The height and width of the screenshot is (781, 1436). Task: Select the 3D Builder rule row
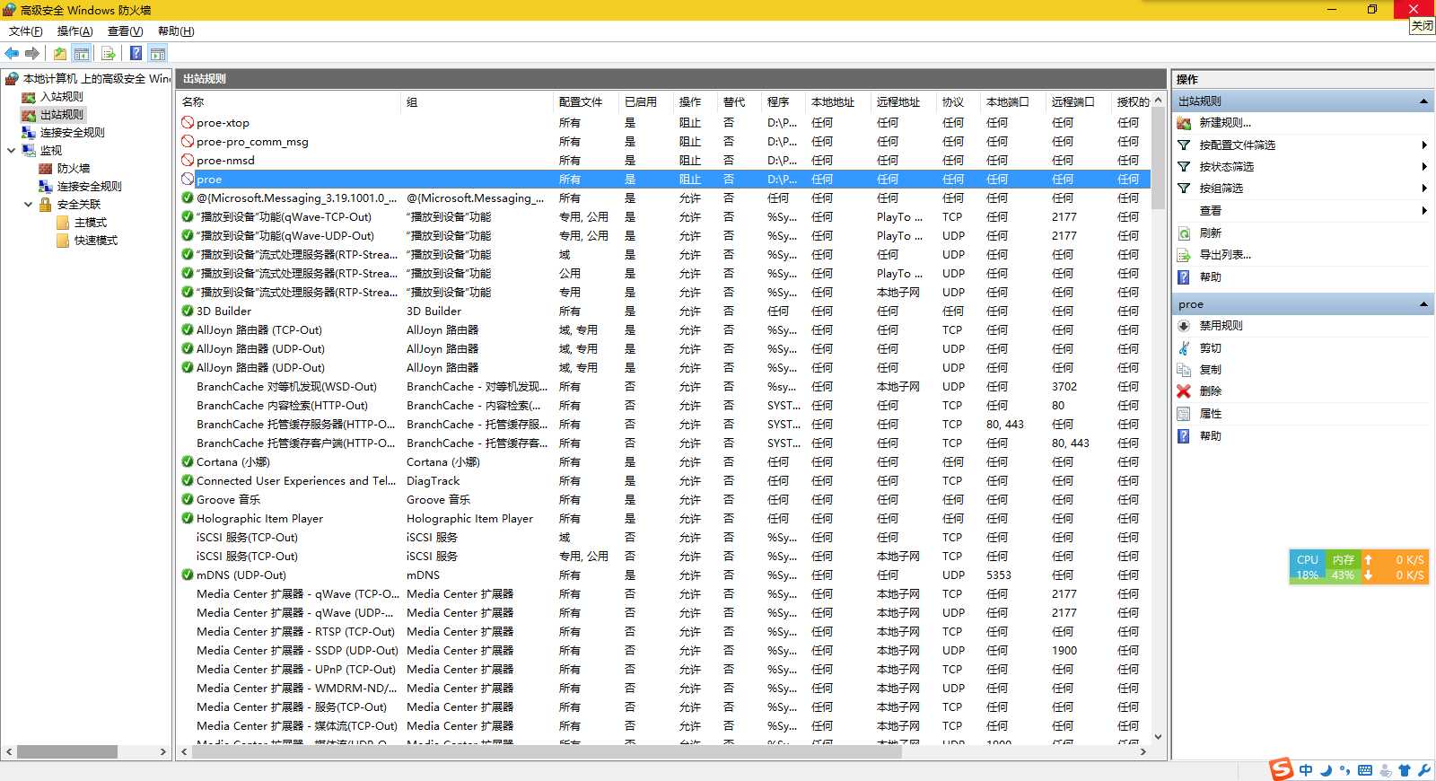(x=664, y=312)
